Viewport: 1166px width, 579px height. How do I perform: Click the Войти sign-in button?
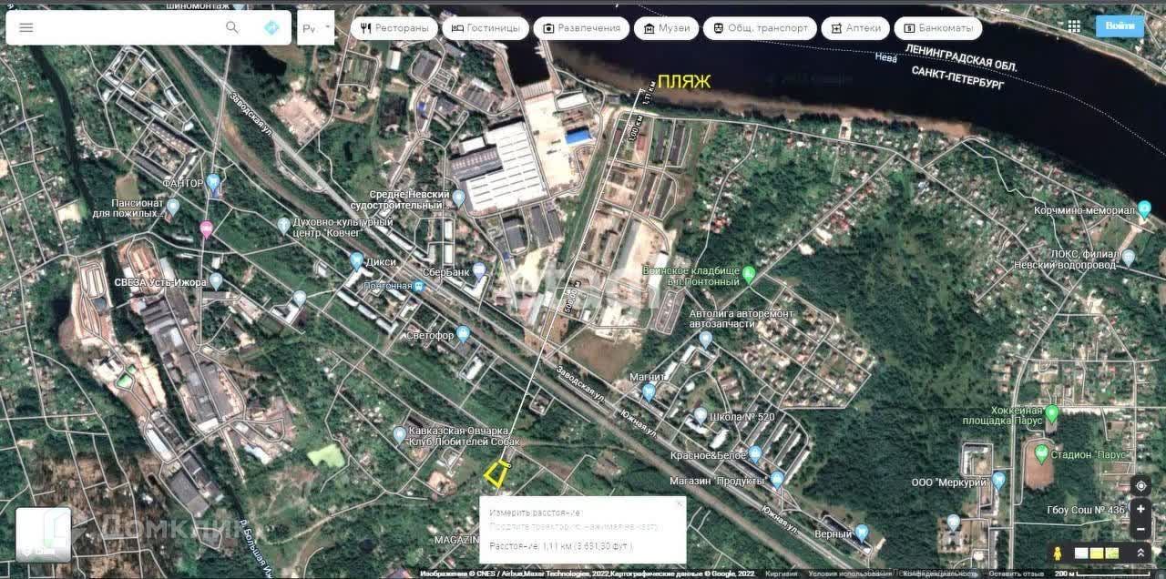(x=1120, y=26)
